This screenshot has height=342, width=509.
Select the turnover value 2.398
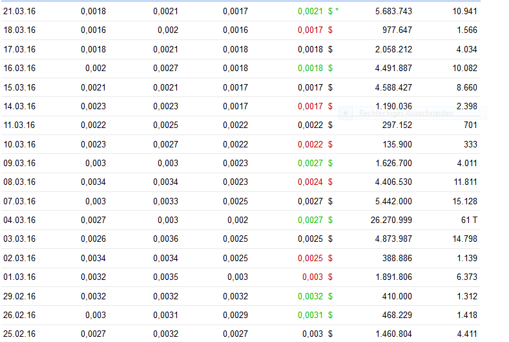click(x=467, y=106)
